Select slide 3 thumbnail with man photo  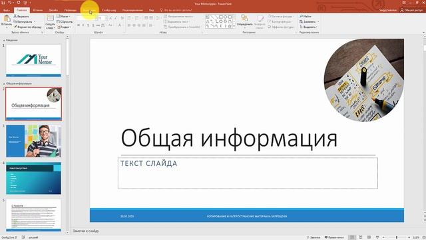[33, 141]
